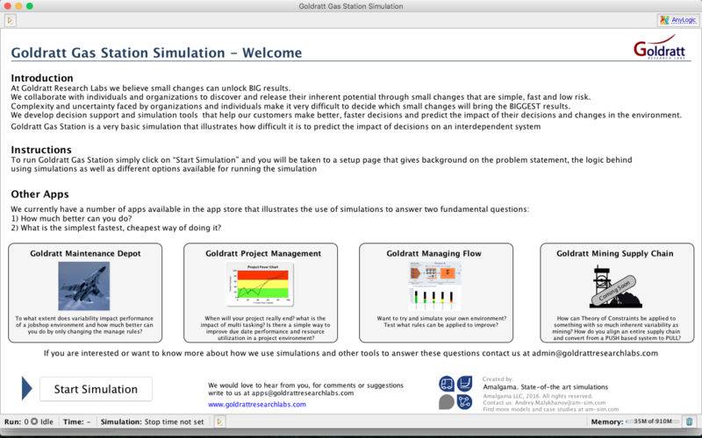Click 'Find more models and case studies at am-sim.com'
Viewport: 702px width, 438px height.
click(551, 409)
